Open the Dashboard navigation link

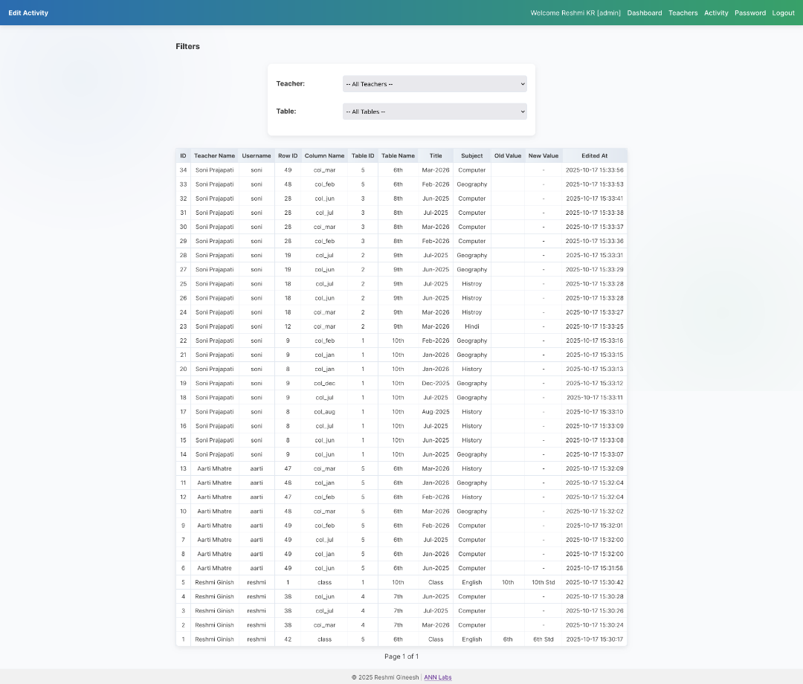tap(644, 13)
